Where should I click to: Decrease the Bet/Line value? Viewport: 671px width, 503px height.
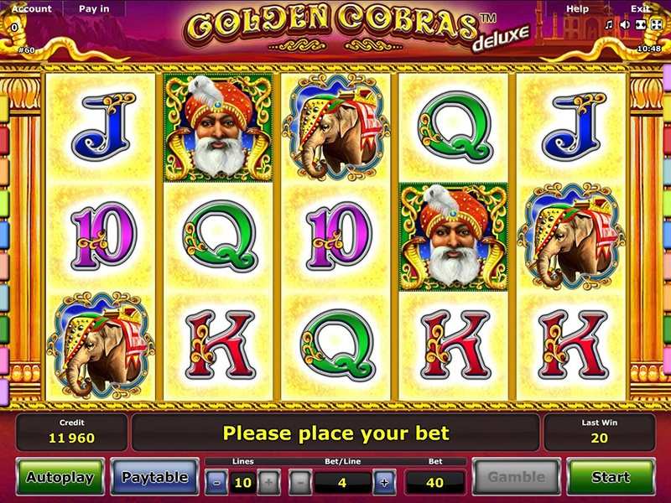pyautogui.click(x=300, y=483)
